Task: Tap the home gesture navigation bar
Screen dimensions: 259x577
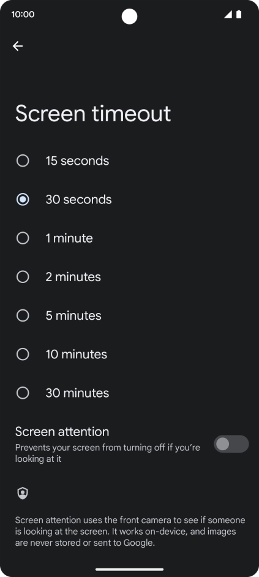Action: click(x=130, y=569)
